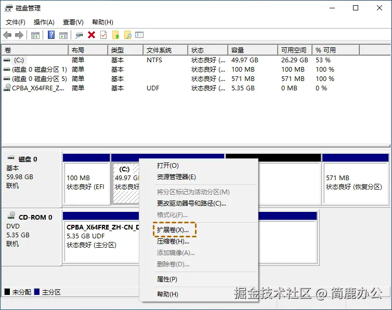392x310 pixels.
Task: Toggle the show/hide action pane icon
Action: 63,35
